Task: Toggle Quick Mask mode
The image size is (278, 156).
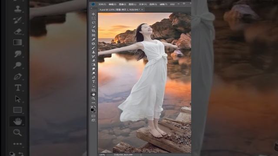Action: pyautogui.click(x=93, y=116)
